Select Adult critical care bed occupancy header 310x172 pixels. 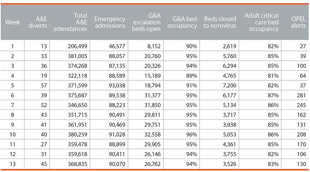[261, 22]
